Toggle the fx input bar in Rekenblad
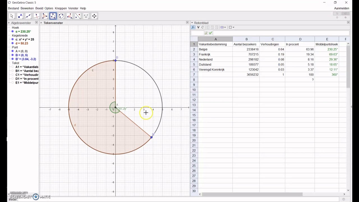The image size is (359, 202). tap(193, 27)
